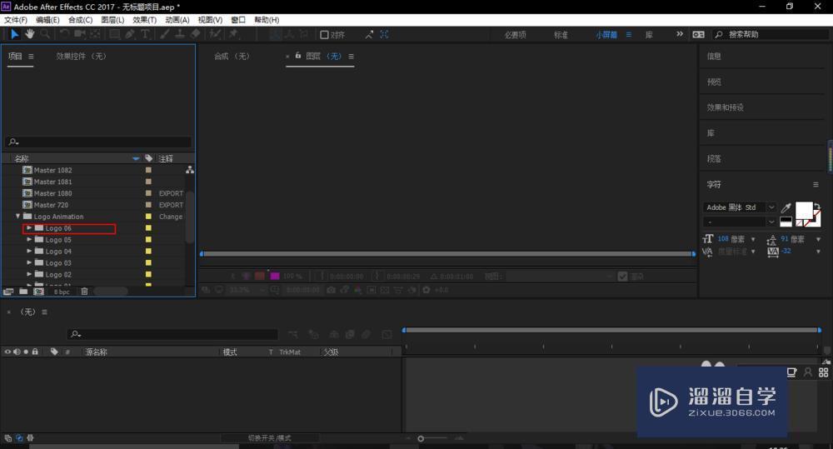Expand the Logo 02 folder
The width and height of the screenshot is (833, 449).
(29, 274)
